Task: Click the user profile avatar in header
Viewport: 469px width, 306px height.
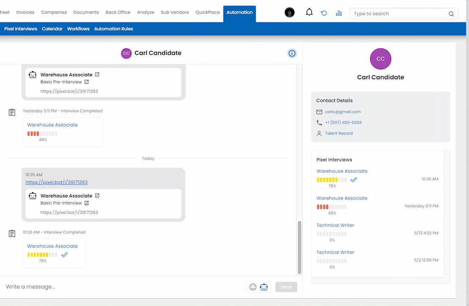Action: [290, 13]
